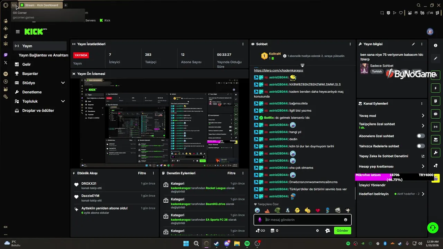Click the info icon in right rail
443x249 pixels.
click(435, 46)
